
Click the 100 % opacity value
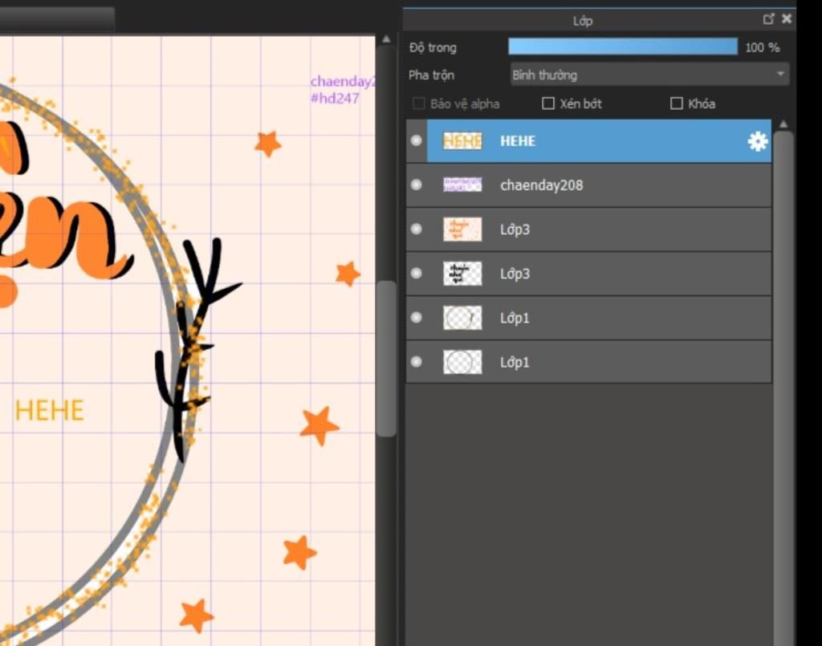(763, 47)
